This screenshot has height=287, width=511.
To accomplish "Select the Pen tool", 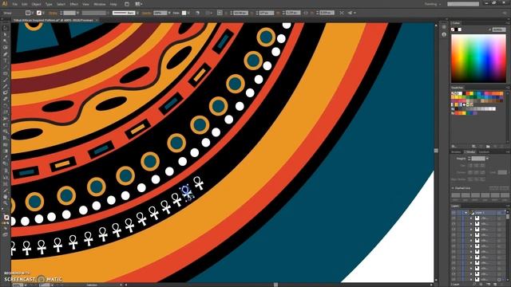I will [5, 54].
